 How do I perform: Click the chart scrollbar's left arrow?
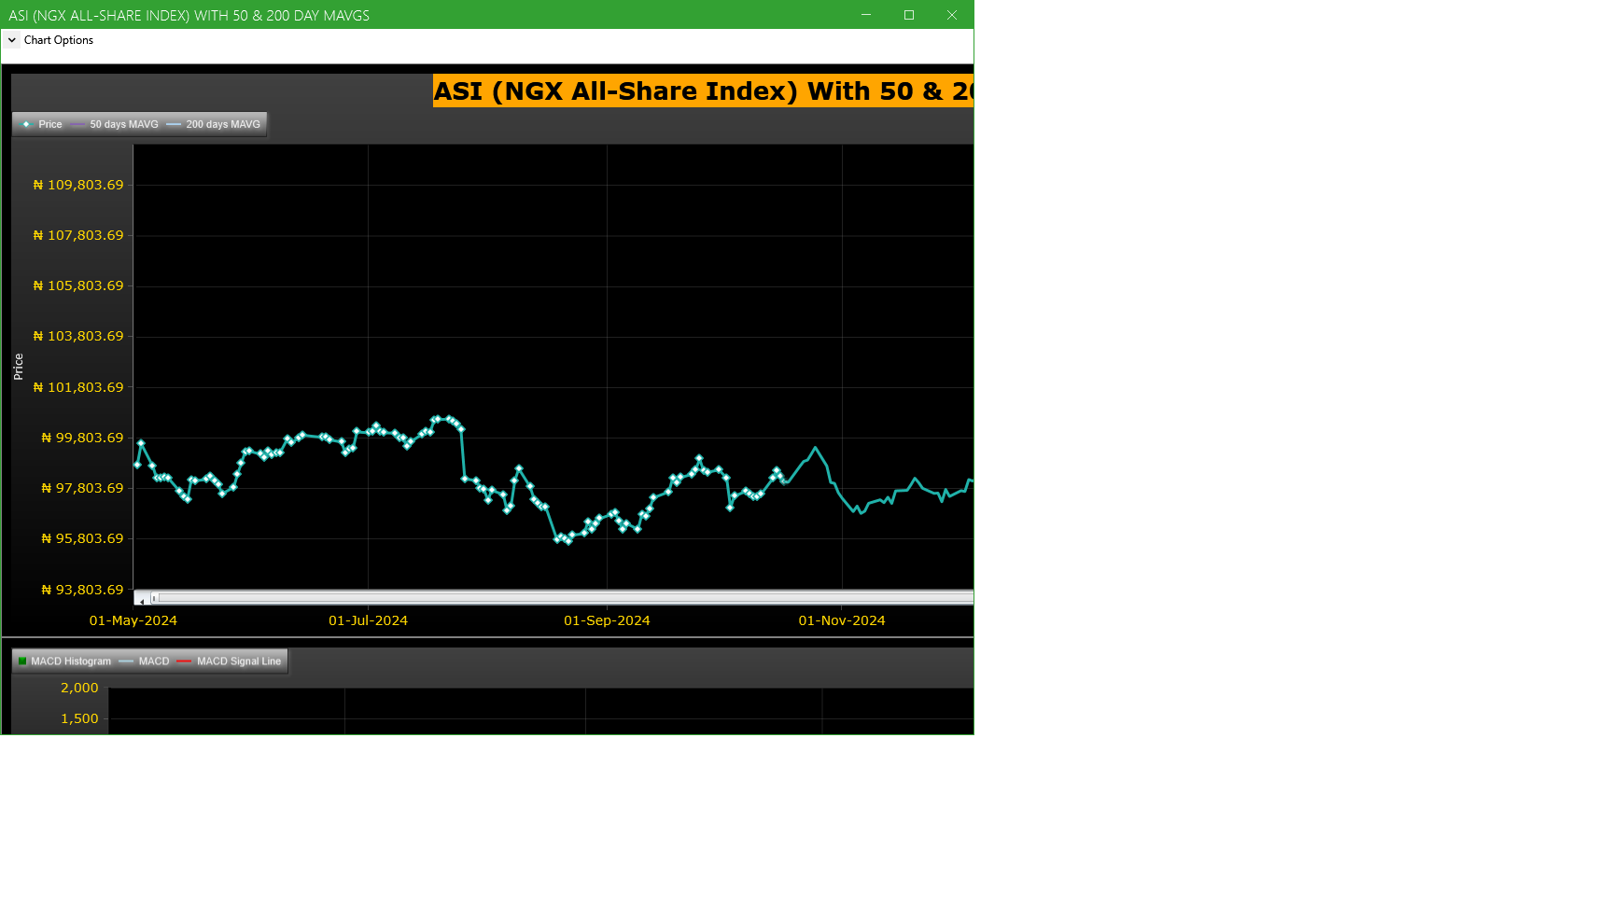coord(141,601)
